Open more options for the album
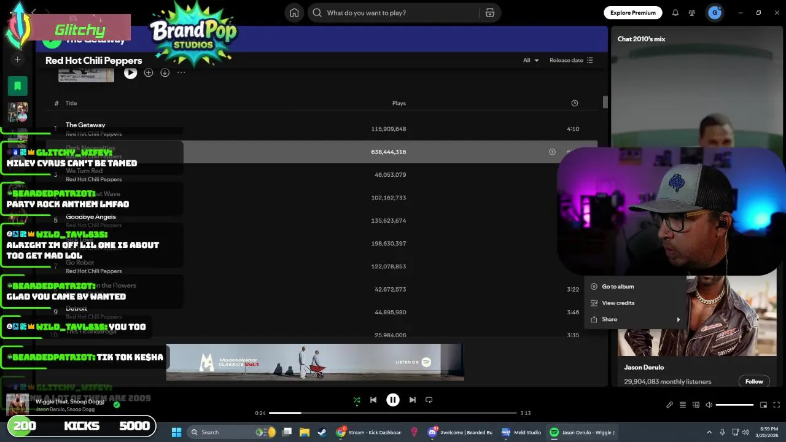The height and width of the screenshot is (442, 786). click(181, 72)
